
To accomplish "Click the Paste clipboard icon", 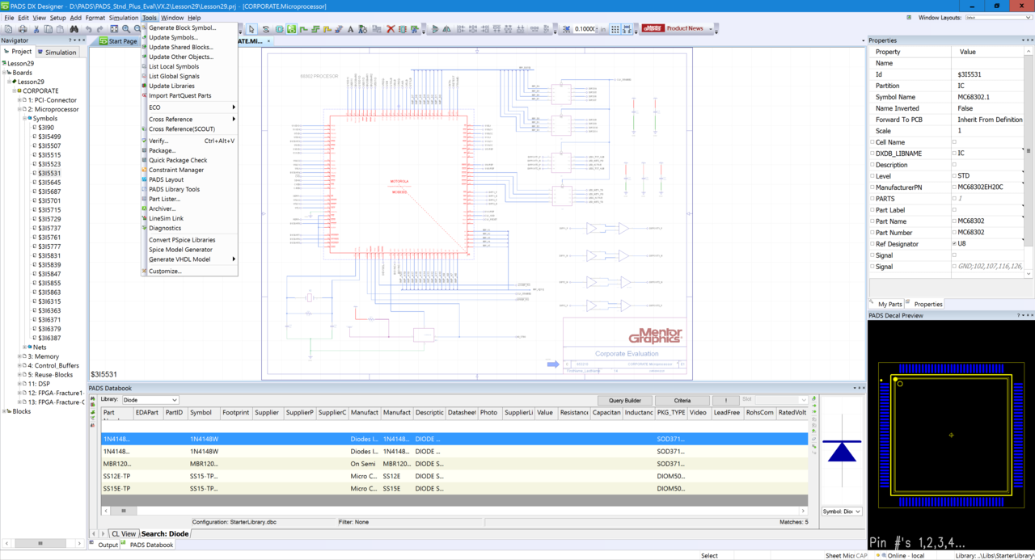I will click(x=60, y=29).
